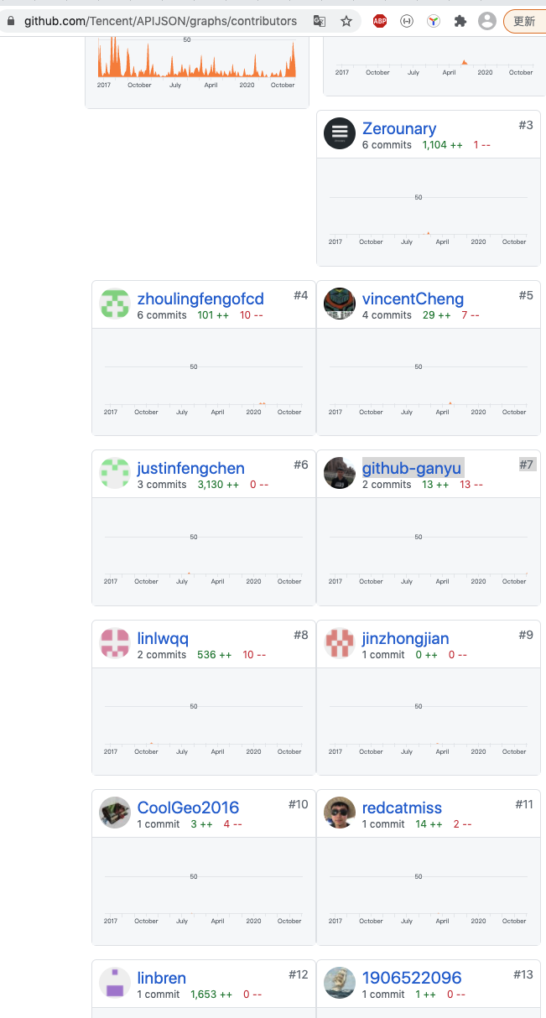Open CoolGeo2016's avatar

115,813
